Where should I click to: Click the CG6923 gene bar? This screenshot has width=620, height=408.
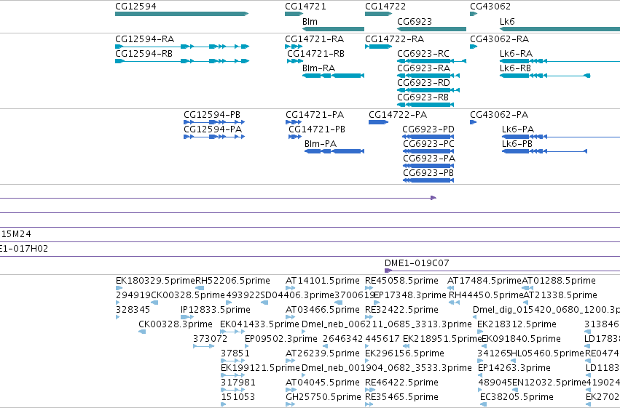[431, 29]
